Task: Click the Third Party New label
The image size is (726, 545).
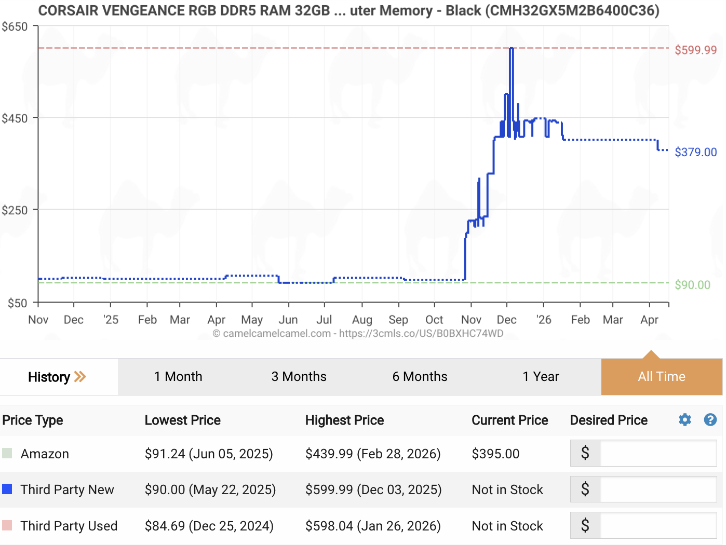Action: click(67, 489)
